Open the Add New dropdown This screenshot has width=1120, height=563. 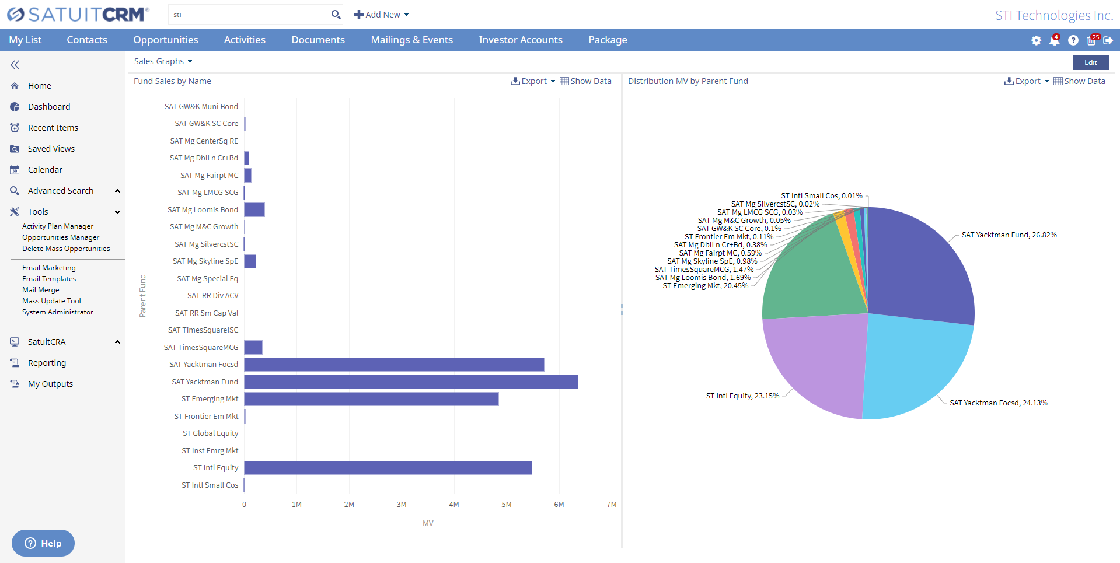pyautogui.click(x=381, y=15)
